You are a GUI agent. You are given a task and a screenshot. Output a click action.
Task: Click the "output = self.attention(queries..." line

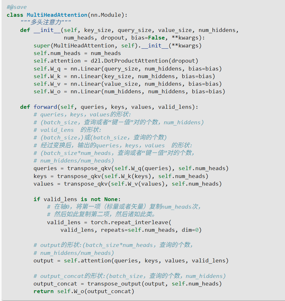(x=131, y=261)
